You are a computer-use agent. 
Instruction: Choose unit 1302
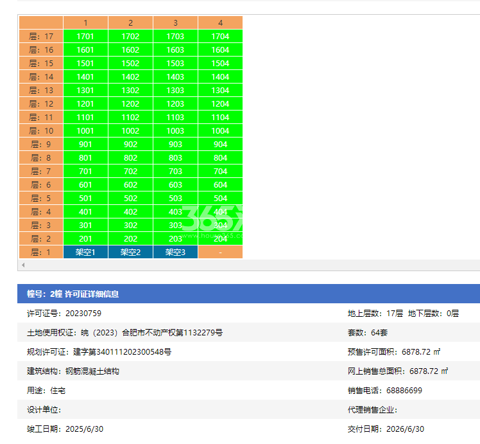pyautogui.click(x=130, y=90)
